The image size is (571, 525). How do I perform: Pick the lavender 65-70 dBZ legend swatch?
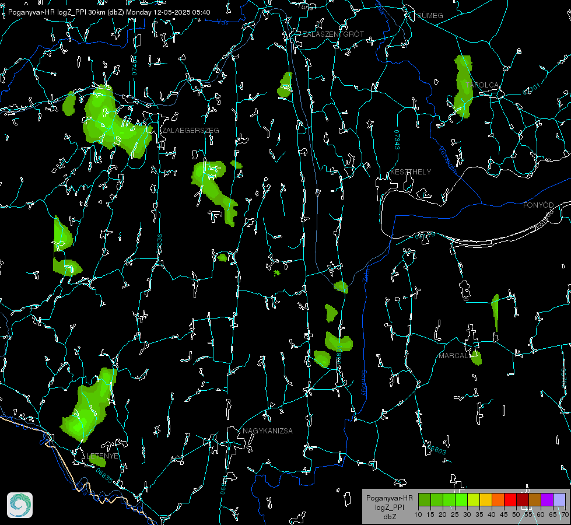pyautogui.click(x=559, y=499)
